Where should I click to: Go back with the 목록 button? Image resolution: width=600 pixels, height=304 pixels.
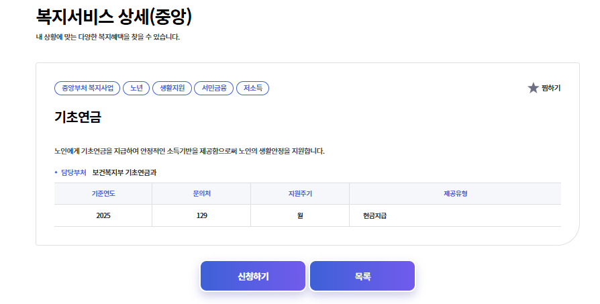362,276
